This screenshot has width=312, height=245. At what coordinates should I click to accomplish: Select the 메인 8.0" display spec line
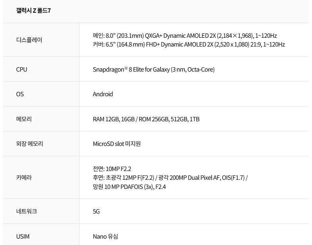[184, 35]
